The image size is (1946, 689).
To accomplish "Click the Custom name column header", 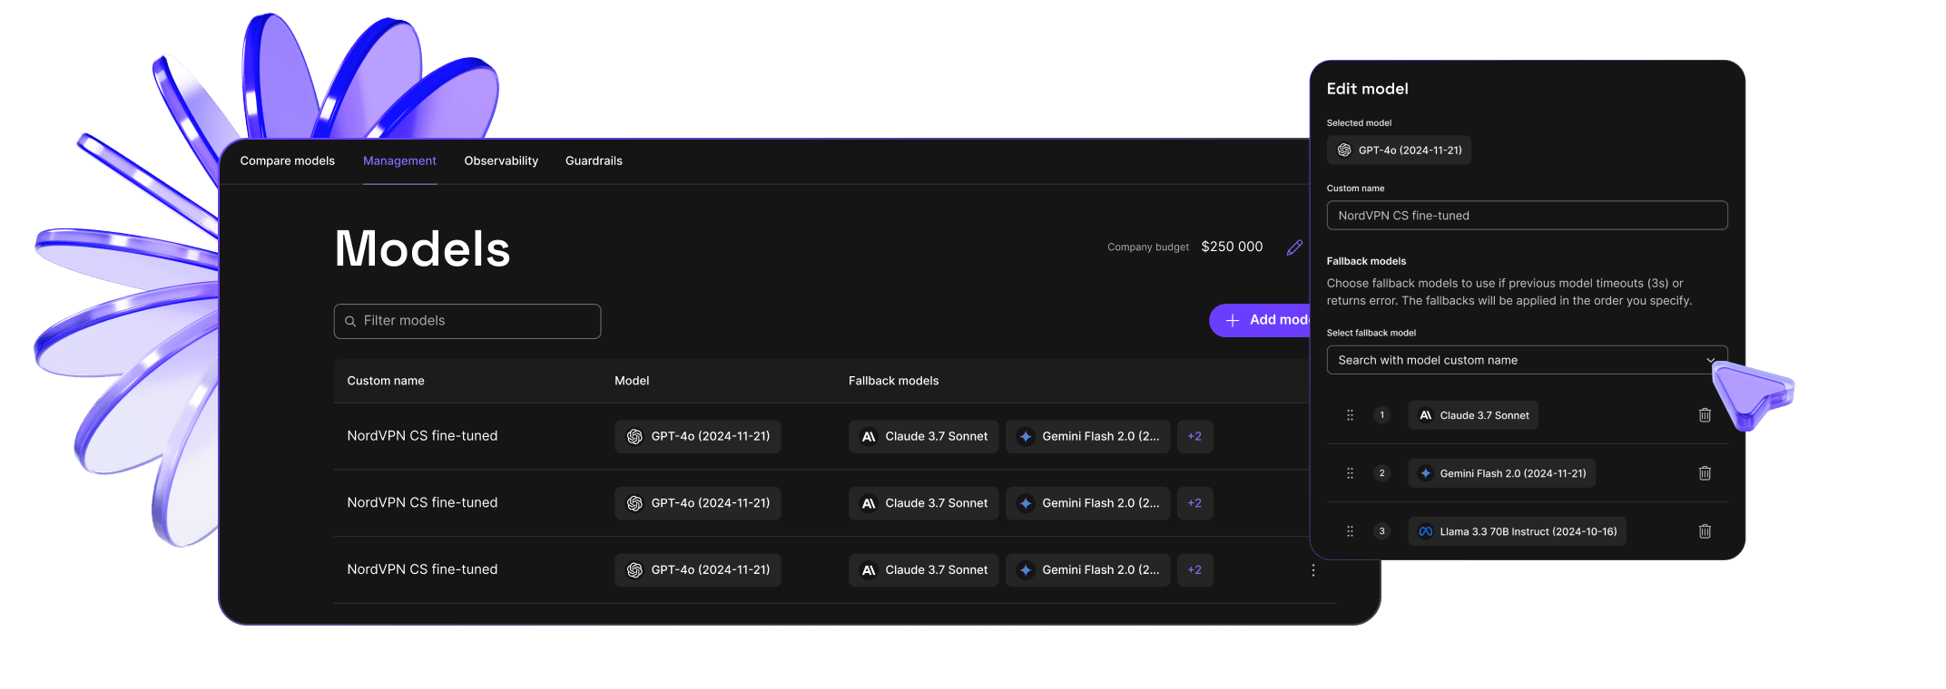I will point(386,381).
